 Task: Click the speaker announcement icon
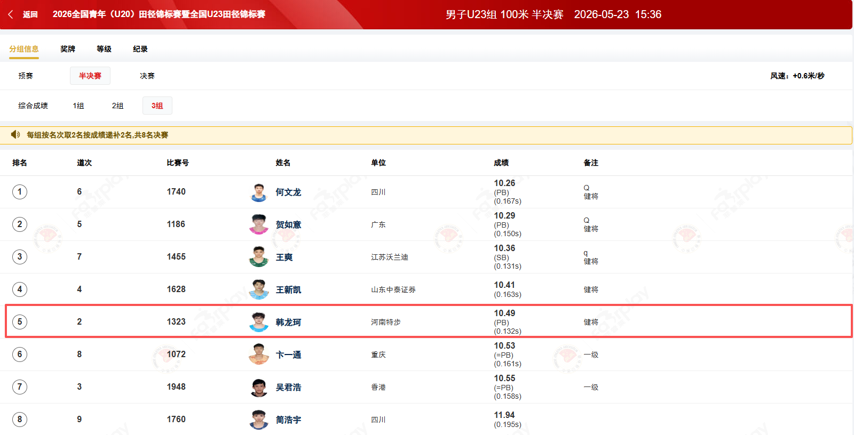tap(15, 135)
